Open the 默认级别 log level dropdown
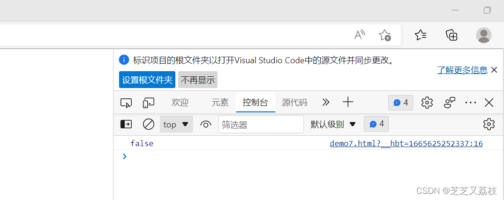 [x=333, y=124]
